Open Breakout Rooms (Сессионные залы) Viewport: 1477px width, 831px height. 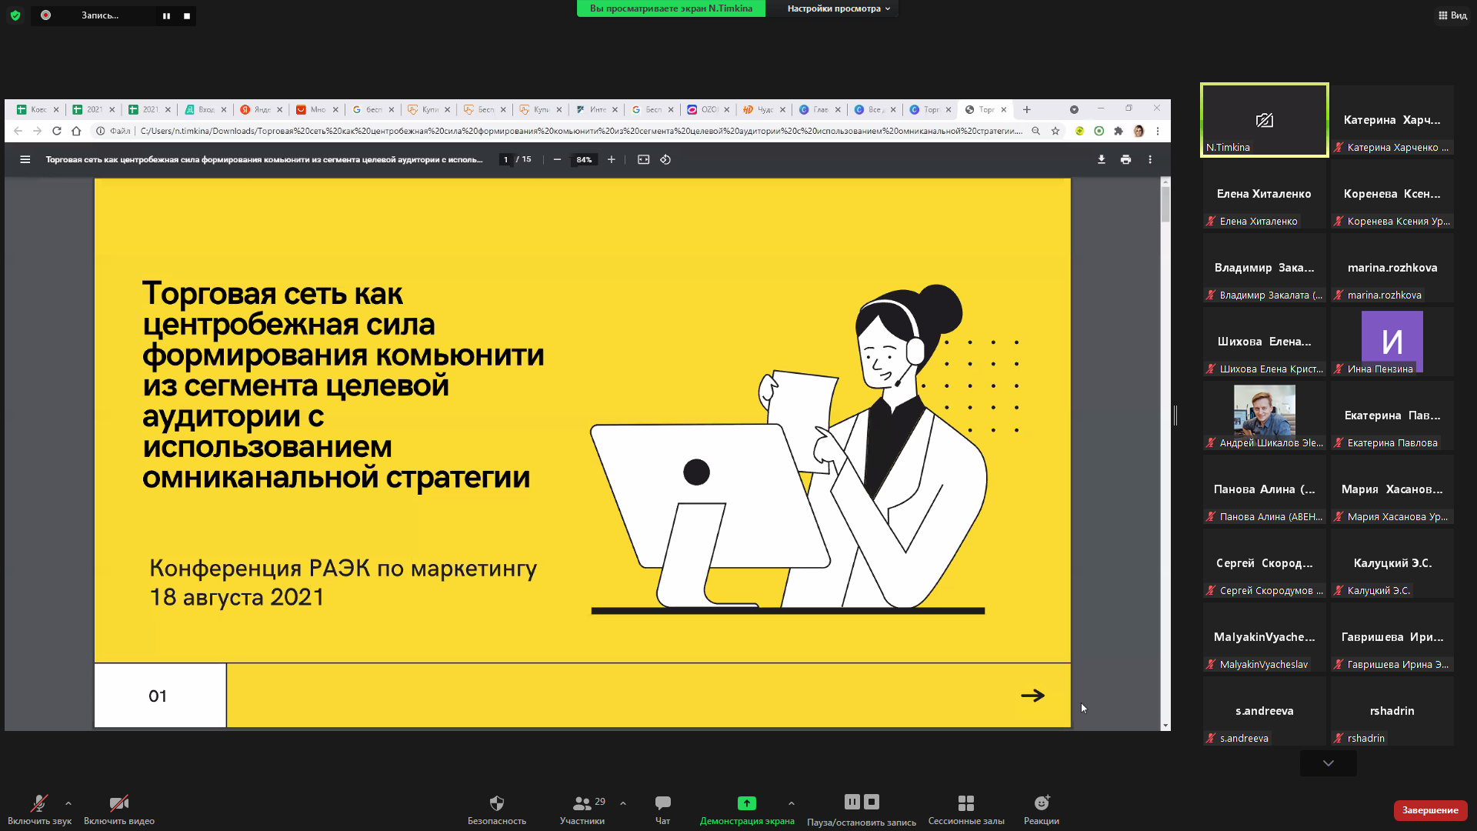[965, 803]
